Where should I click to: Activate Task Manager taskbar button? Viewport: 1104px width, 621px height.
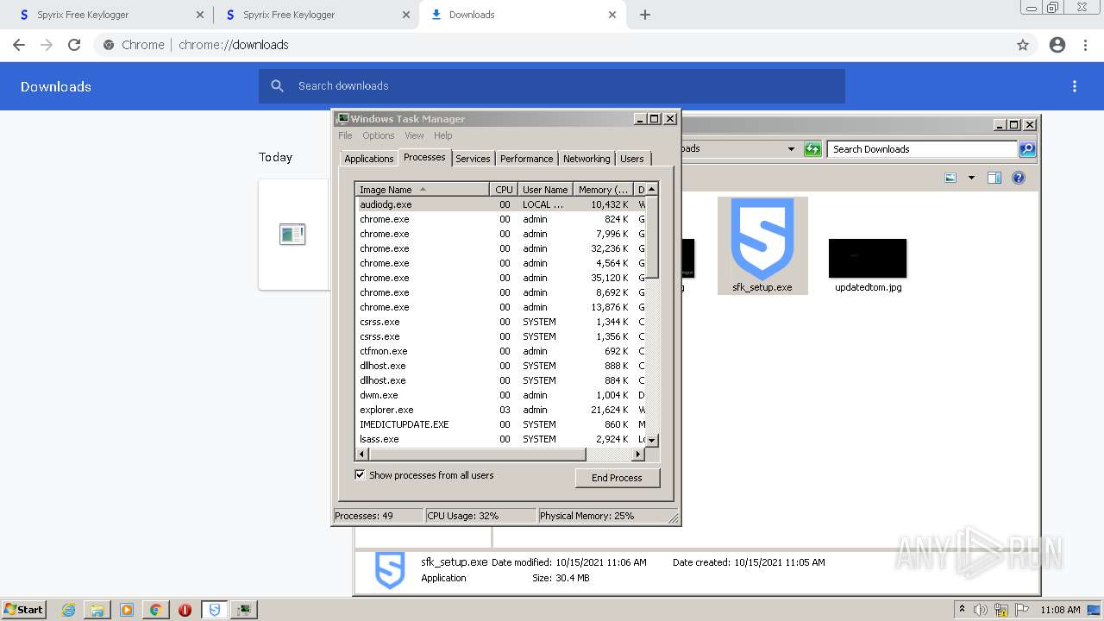tap(244, 610)
